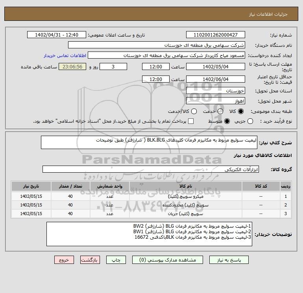Screen dimensions: 303x293
Task: Click the delivery province خوزستان field
Action: point(216,90)
